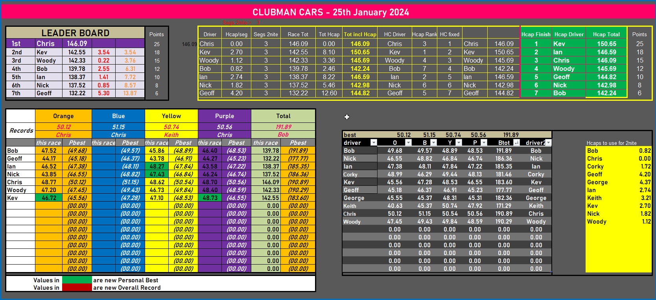Viewport: 656px width, 300px height.
Task: Click the 'Hcap Rank' column header
Action: pyautogui.click(x=424, y=34)
